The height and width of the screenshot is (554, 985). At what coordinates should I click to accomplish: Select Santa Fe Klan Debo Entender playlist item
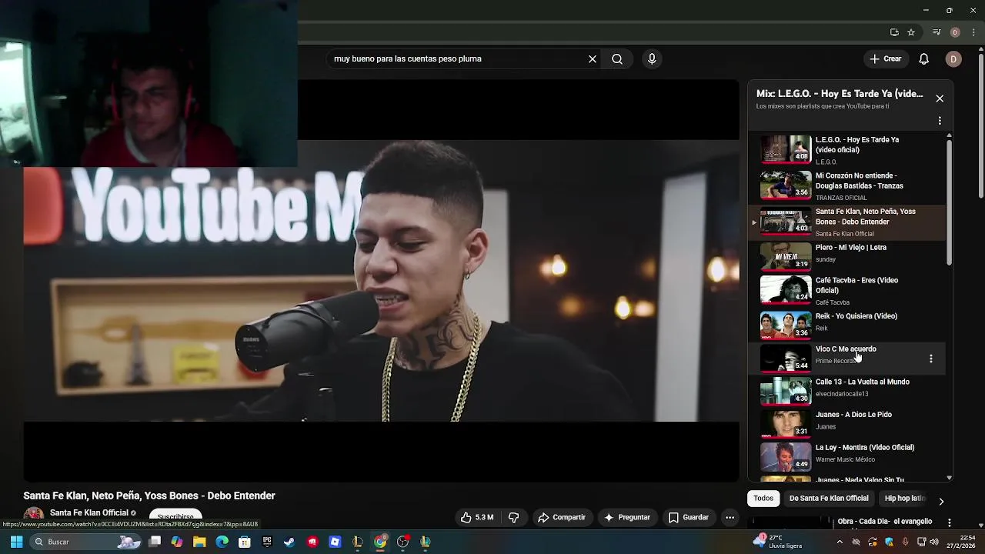tap(847, 222)
